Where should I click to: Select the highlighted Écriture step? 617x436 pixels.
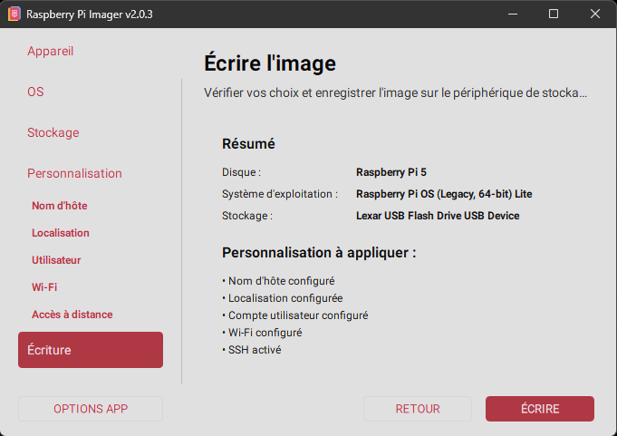(x=91, y=350)
